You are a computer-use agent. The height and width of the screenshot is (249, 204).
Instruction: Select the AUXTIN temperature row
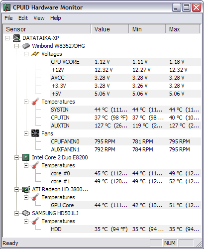pos(125,125)
